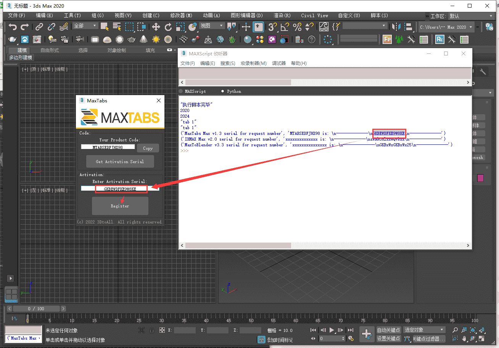
Task: Select the Link objects tool
Action: tap(39, 27)
